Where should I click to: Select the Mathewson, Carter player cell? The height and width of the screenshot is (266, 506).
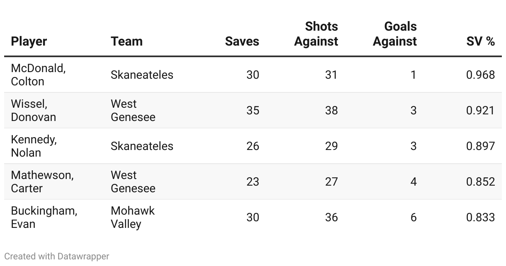point(42,181)
